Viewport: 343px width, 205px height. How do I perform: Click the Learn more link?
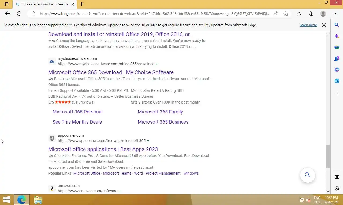[308, 25]
